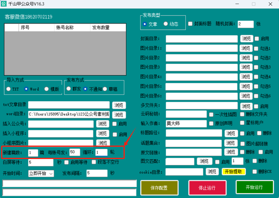Tick the 勾选5 checkbox
Screen dimensions: 279x198
click(x=256, y=86)
